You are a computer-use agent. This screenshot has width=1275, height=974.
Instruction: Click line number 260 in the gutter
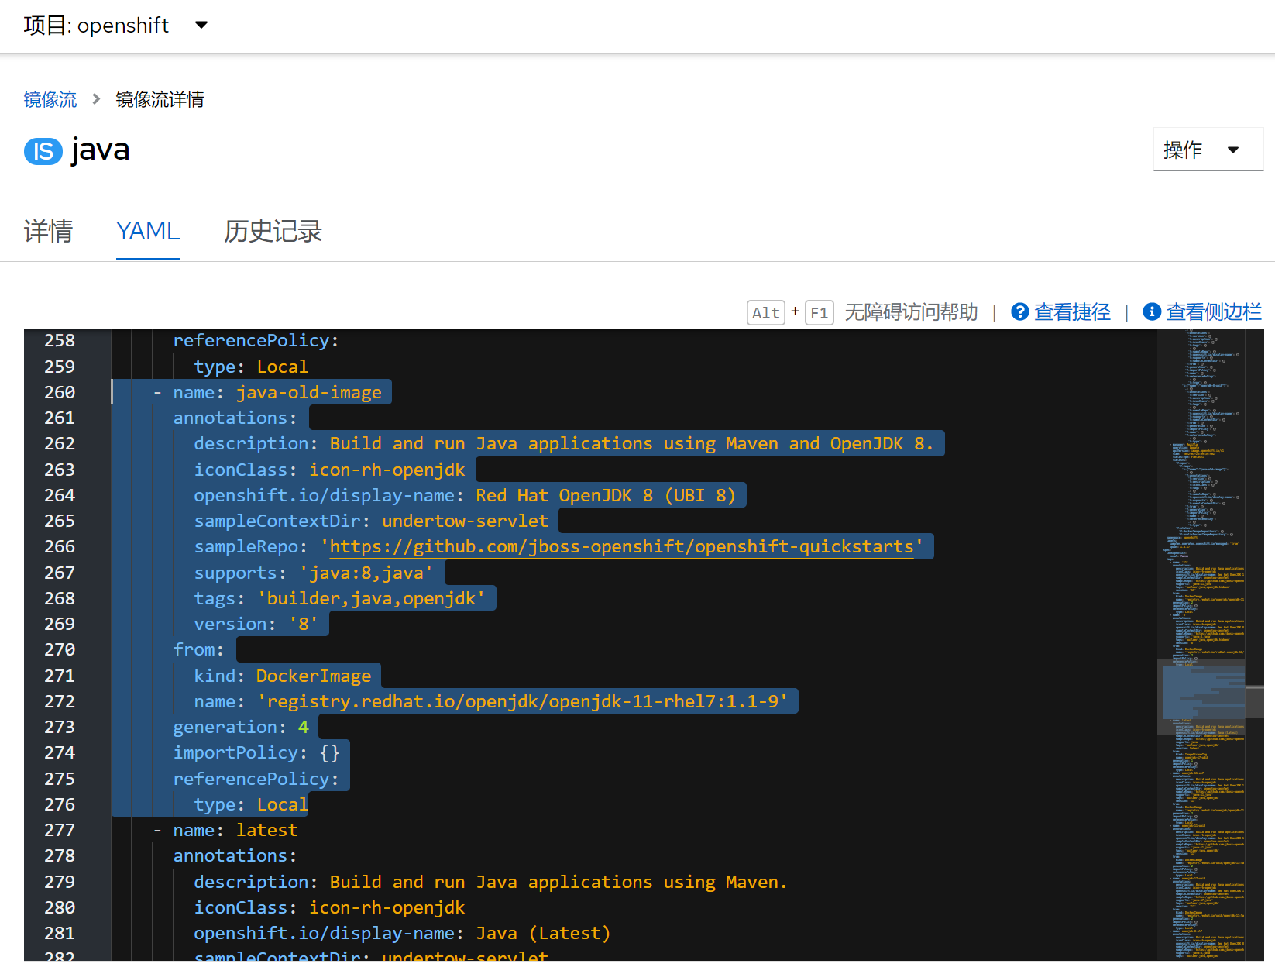(60, 393)
